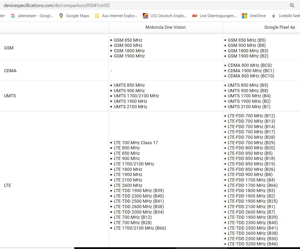Click "LTE-FDD 800 MHz (B20)" entry

251,148
